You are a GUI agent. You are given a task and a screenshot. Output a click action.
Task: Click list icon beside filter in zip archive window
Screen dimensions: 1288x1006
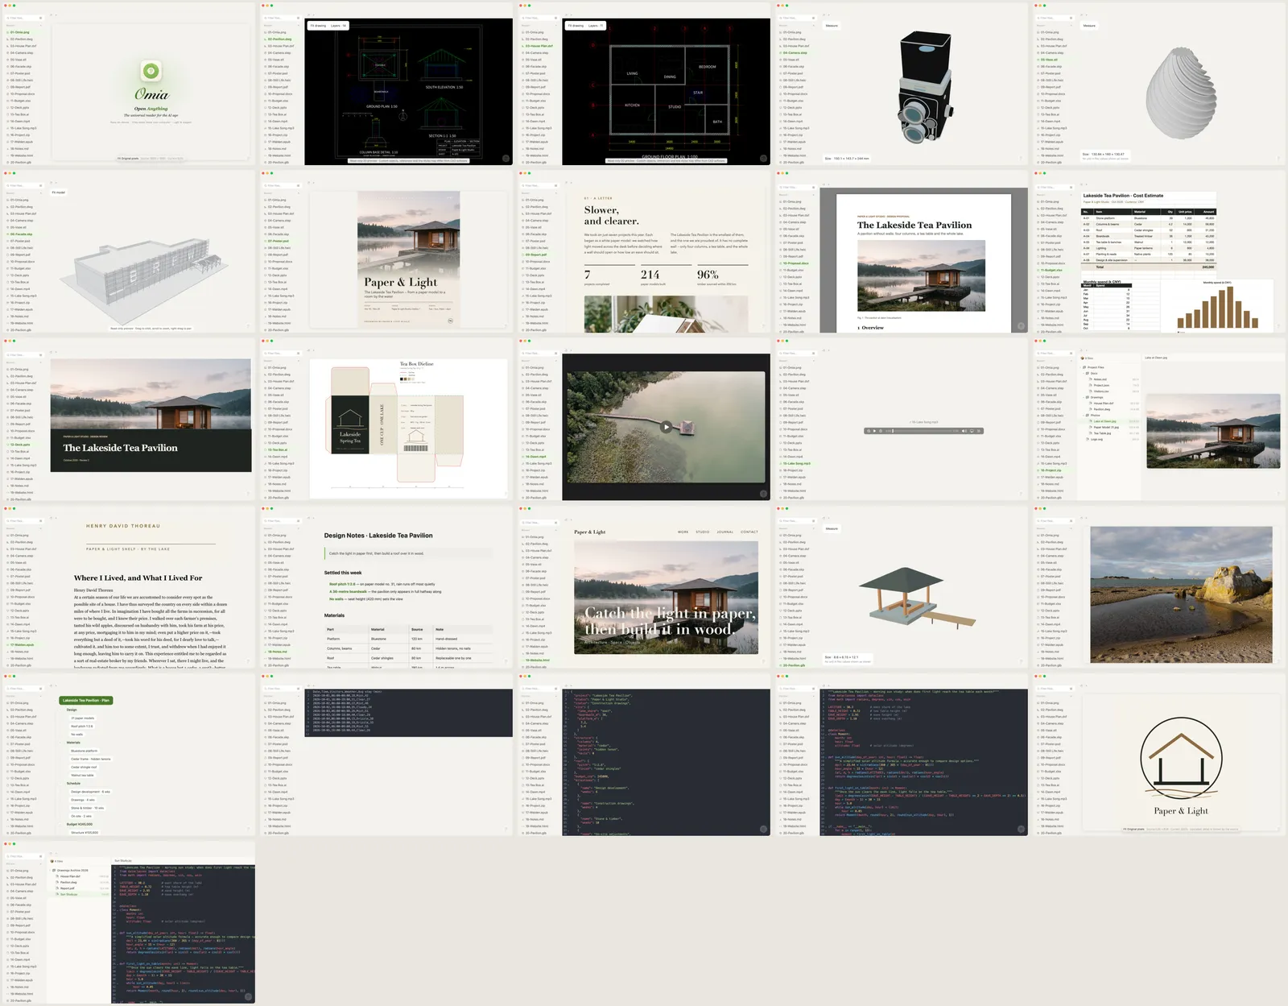point(1071,353)
